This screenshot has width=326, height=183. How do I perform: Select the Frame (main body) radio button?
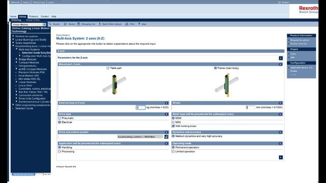(215, 68)
